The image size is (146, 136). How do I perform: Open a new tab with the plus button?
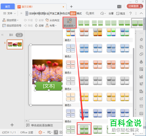click(x=71, y=6)
